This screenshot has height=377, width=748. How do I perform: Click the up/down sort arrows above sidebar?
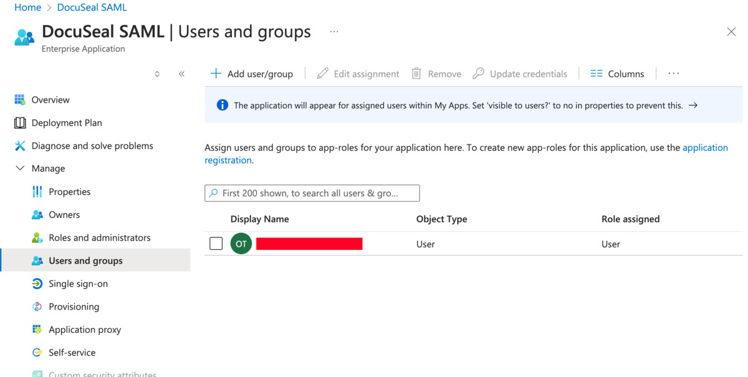[157, 74]
